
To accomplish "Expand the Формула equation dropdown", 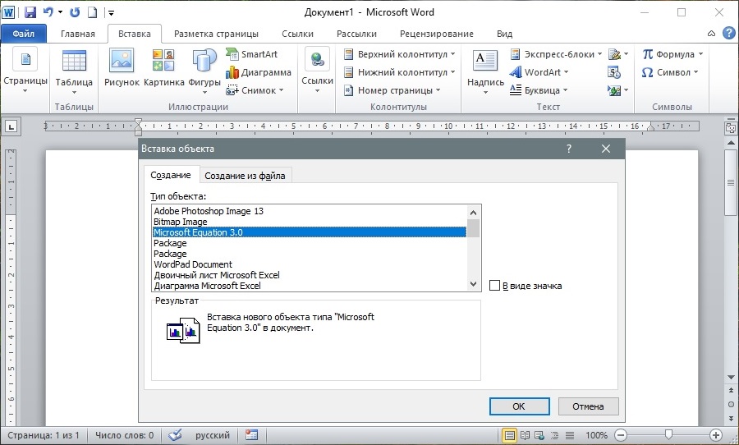I will pyautogui.click(x=701, y=54).
